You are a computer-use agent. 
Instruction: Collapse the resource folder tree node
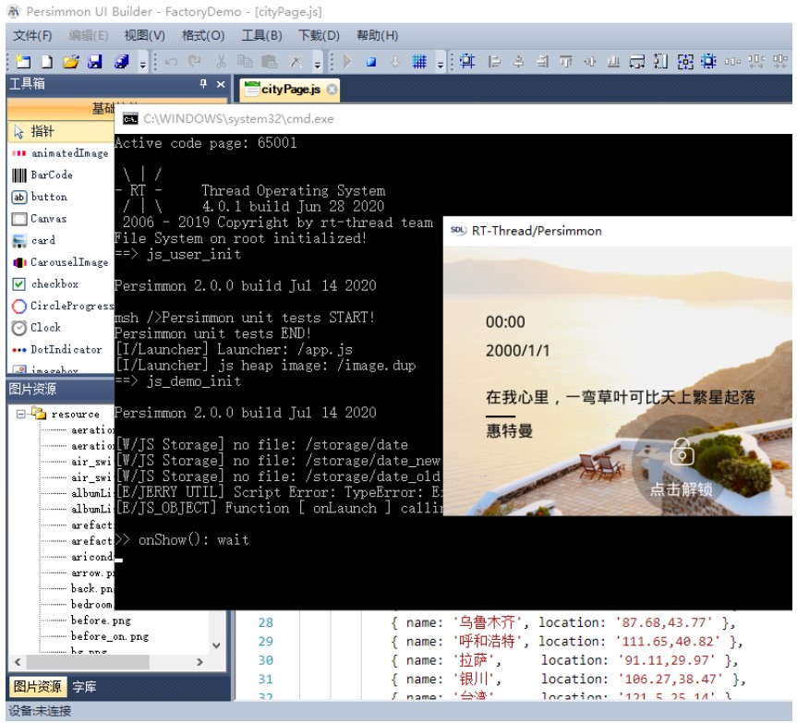[21, 414]
